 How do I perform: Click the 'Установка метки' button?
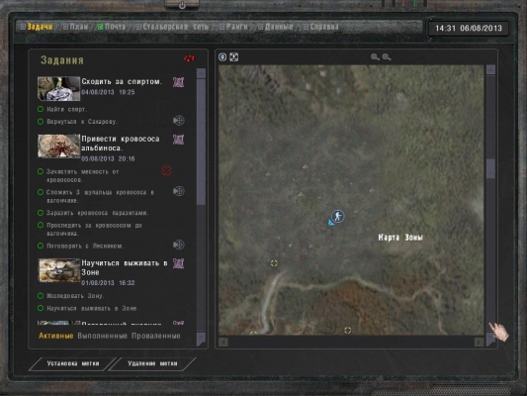tap(73, 363)
